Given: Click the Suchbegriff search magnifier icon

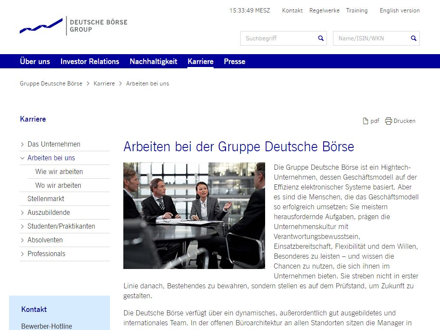Looking at the screenshot, I should click(x=321, y=38).
